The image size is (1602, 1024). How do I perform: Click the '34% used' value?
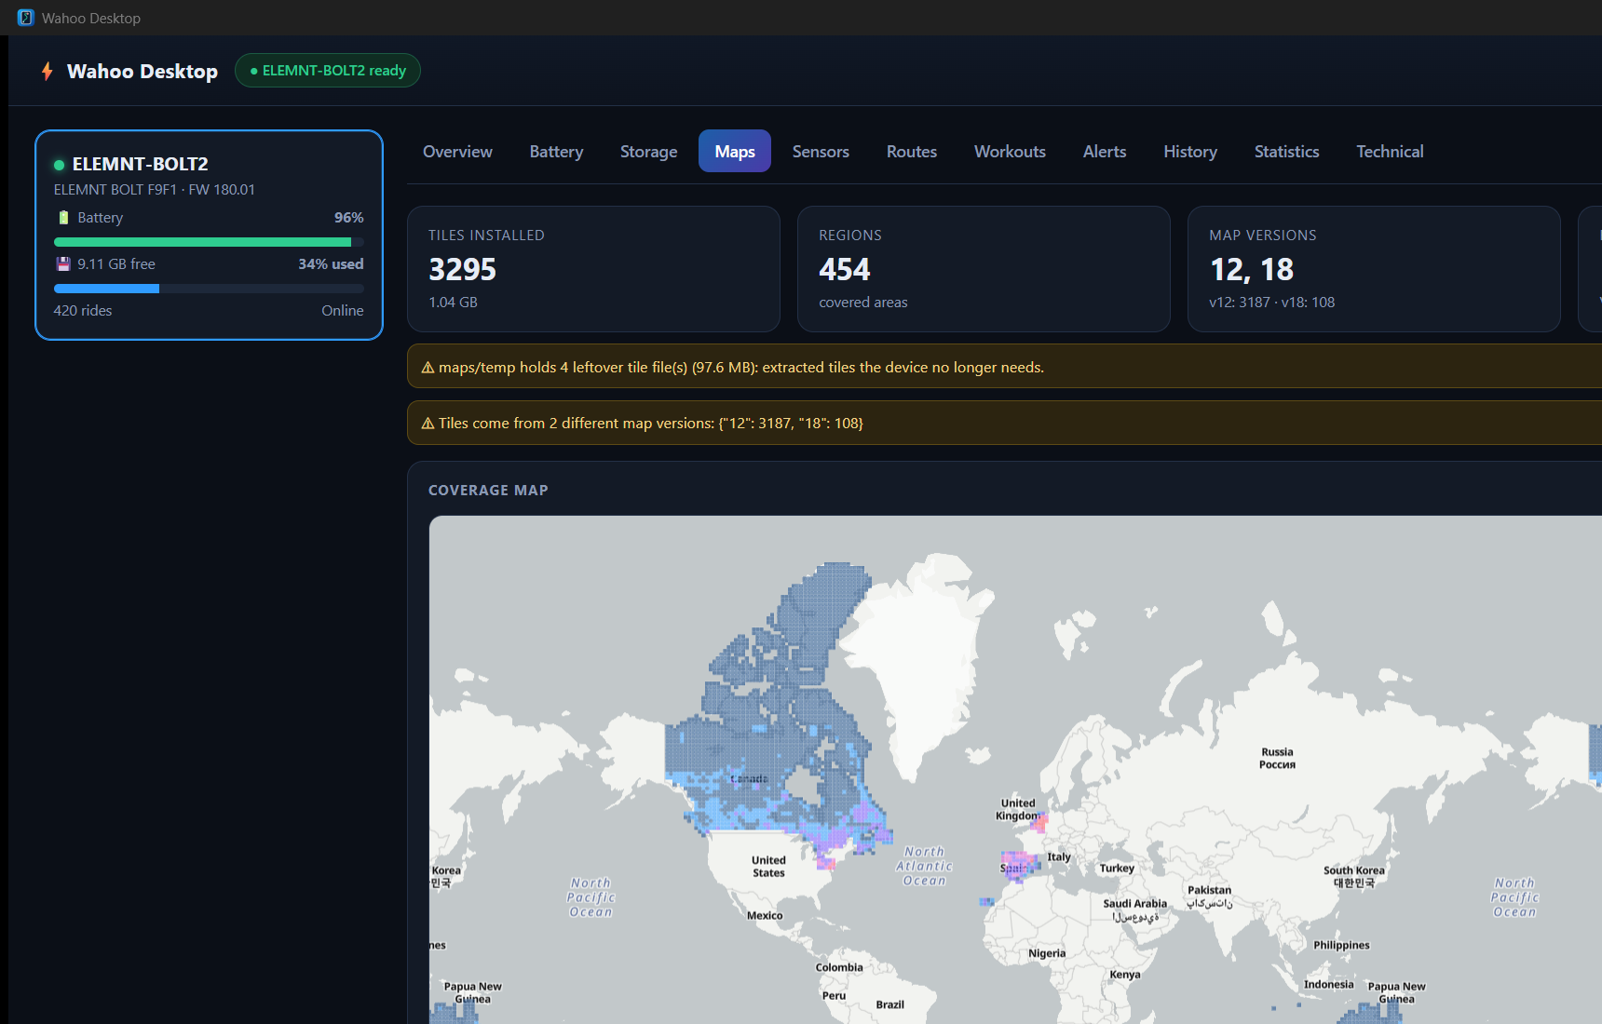point(331,264)
